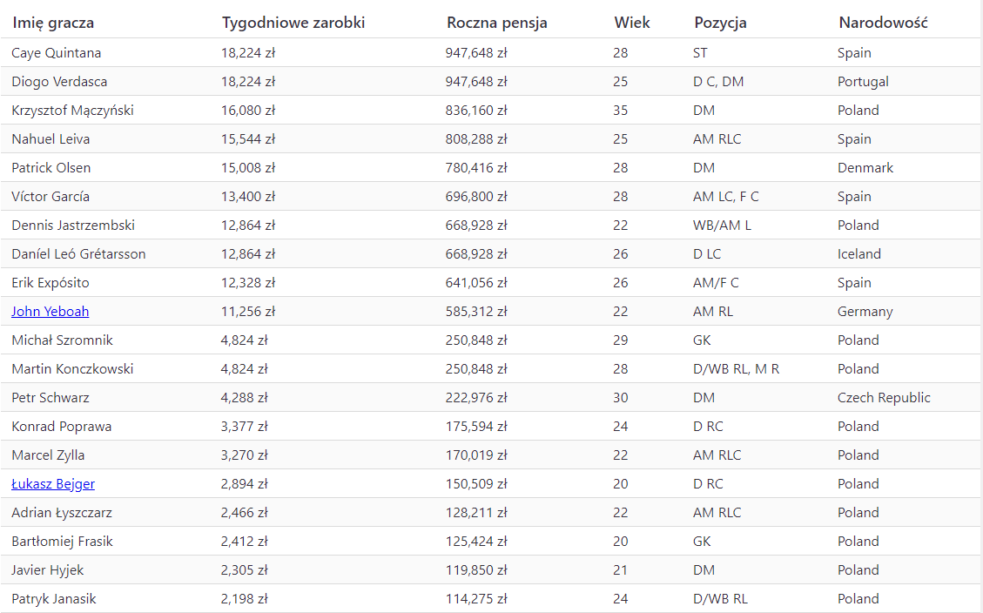Click the Roczna pensja column header
Viewport: 983px width, 613px height.
pos(497,23)
